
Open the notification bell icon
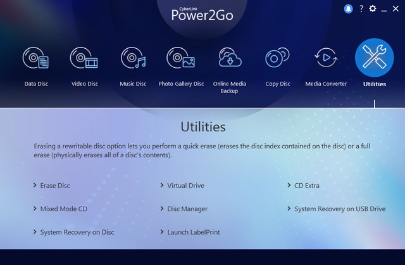[348, 9]
